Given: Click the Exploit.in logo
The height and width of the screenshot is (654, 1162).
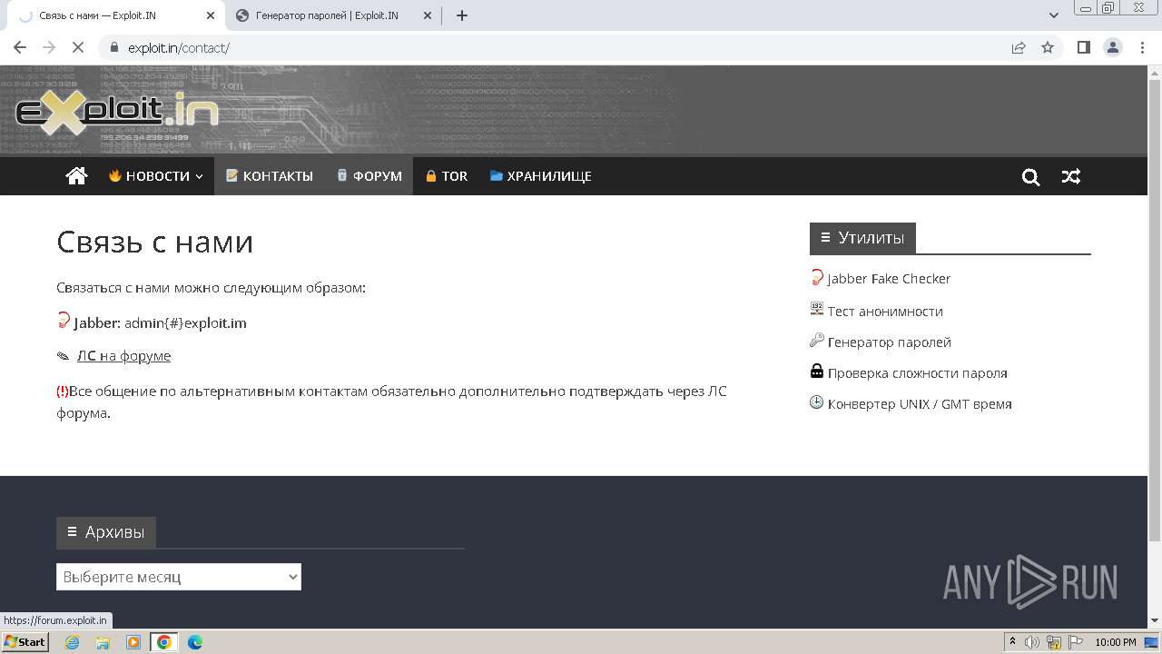Looking at the screenshot, I should point(117,111).
